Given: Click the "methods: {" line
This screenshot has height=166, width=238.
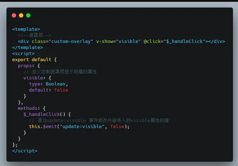Looking at the screenshot, I should click(31, 108).
